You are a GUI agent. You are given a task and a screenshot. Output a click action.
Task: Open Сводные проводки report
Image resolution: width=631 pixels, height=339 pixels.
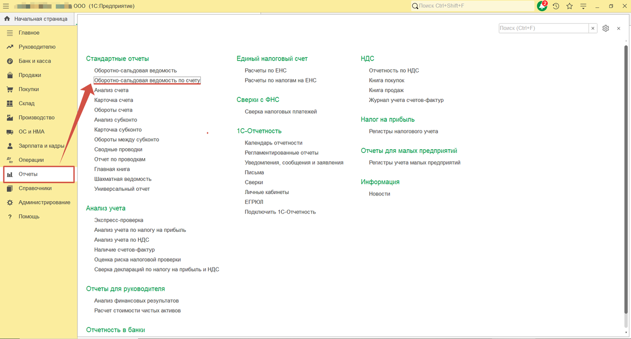point(118,150)
